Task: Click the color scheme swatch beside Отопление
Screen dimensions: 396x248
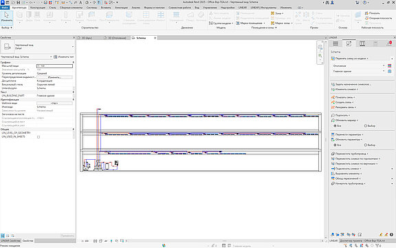Action: coord(389,66)
